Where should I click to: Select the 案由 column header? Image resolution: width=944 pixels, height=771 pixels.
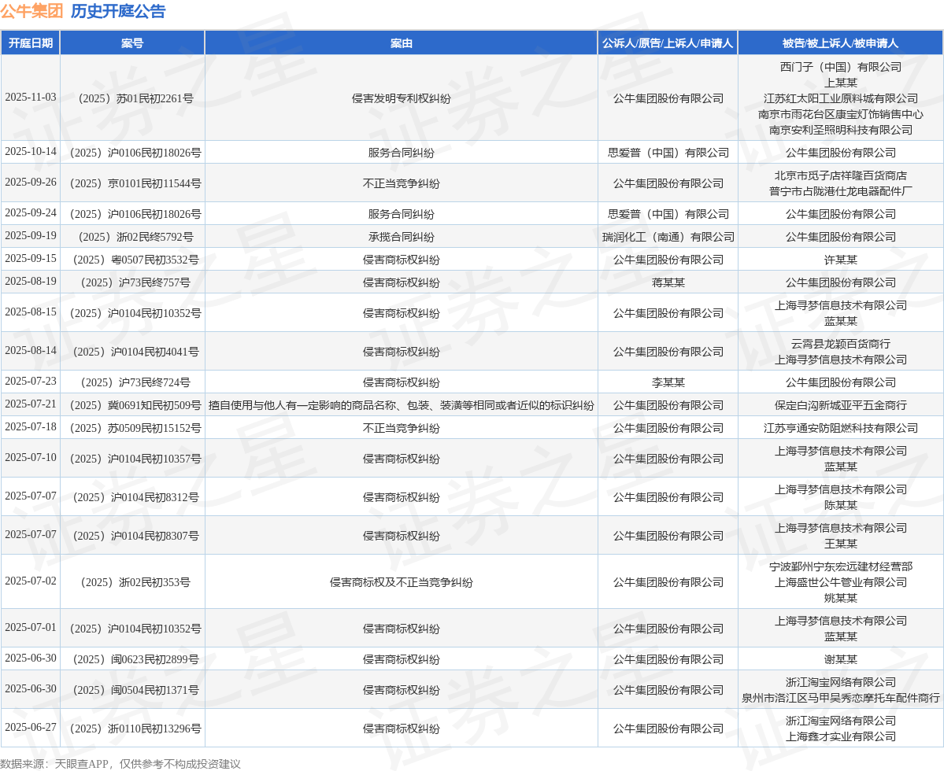coord(401,43)
